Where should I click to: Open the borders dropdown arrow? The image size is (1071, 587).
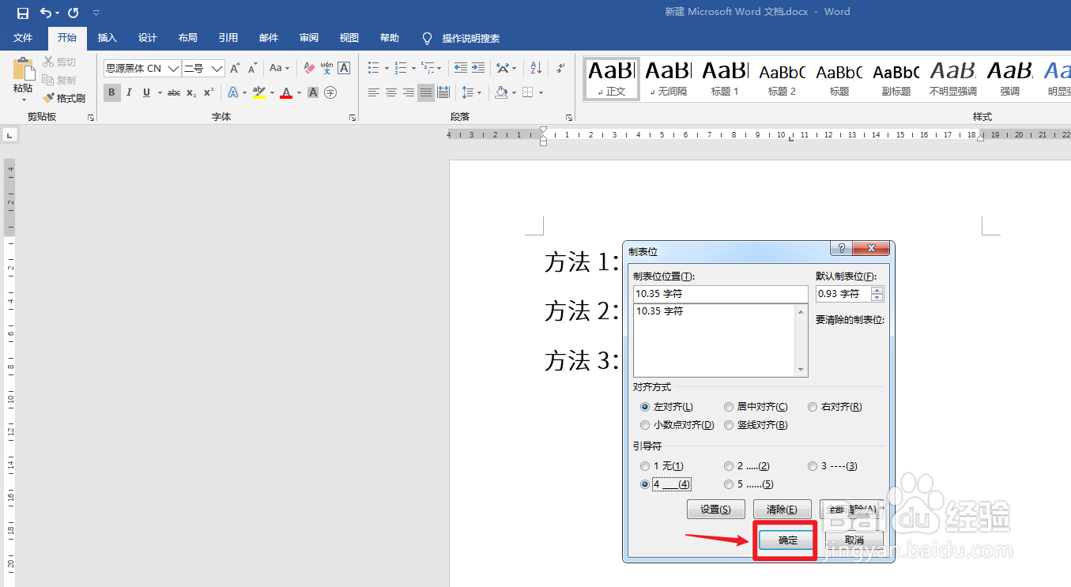click(x=541, y=92)
